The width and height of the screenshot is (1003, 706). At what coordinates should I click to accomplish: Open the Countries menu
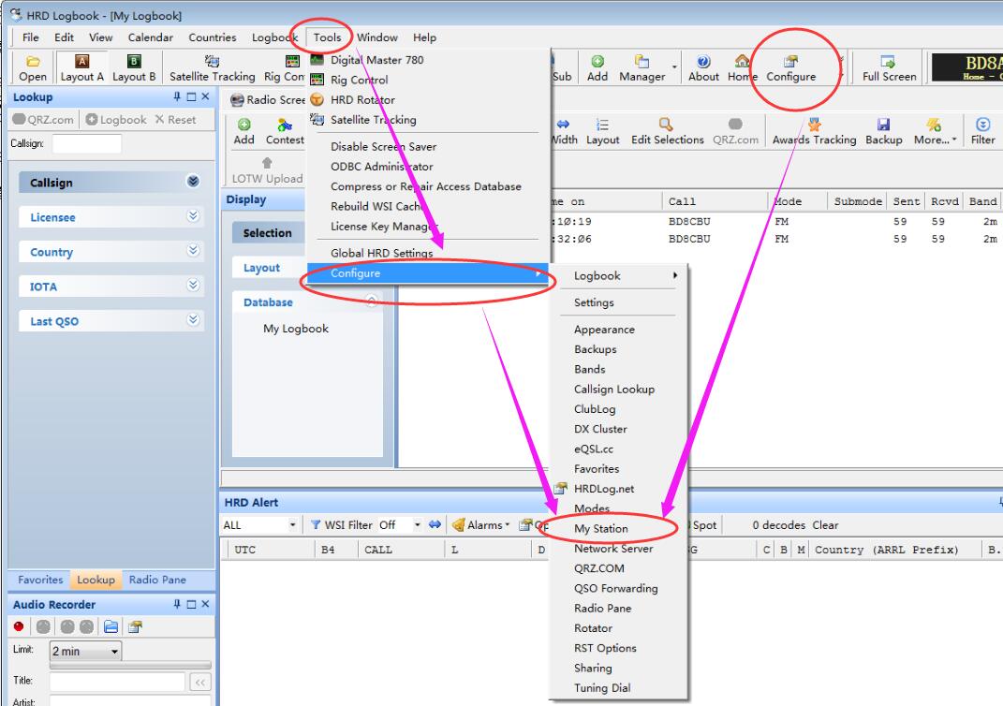[213, 37]
